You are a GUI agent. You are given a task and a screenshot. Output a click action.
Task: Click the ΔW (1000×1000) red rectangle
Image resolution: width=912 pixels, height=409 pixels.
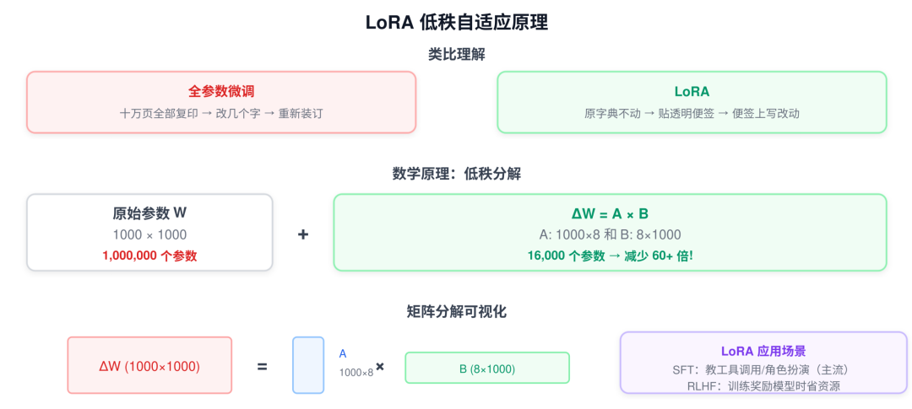(149, 365)
